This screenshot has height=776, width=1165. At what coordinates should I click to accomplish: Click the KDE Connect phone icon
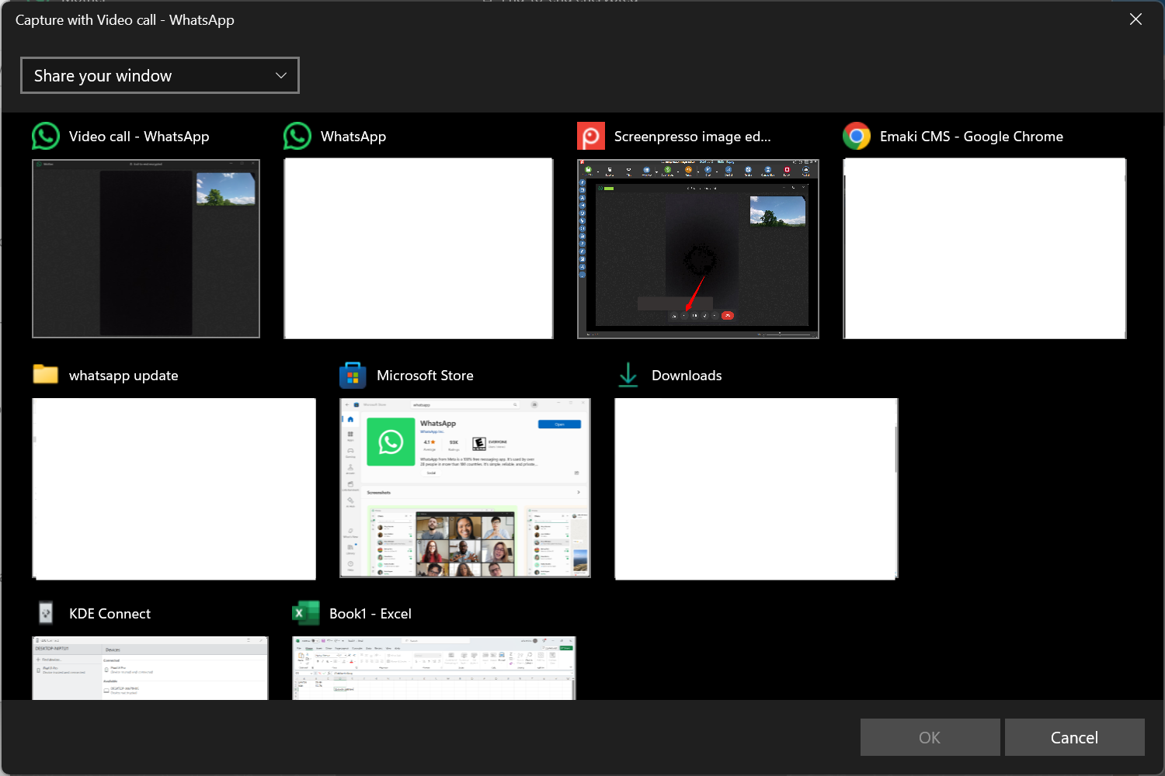(x=46, y=613)
